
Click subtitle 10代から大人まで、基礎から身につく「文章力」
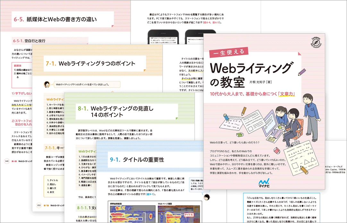click(x=252, y=94)
